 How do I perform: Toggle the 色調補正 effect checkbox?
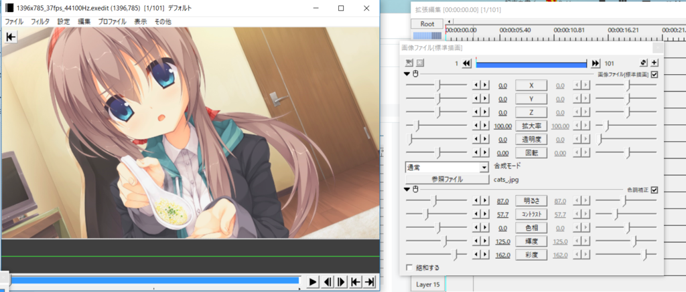(x=655, y=189)
